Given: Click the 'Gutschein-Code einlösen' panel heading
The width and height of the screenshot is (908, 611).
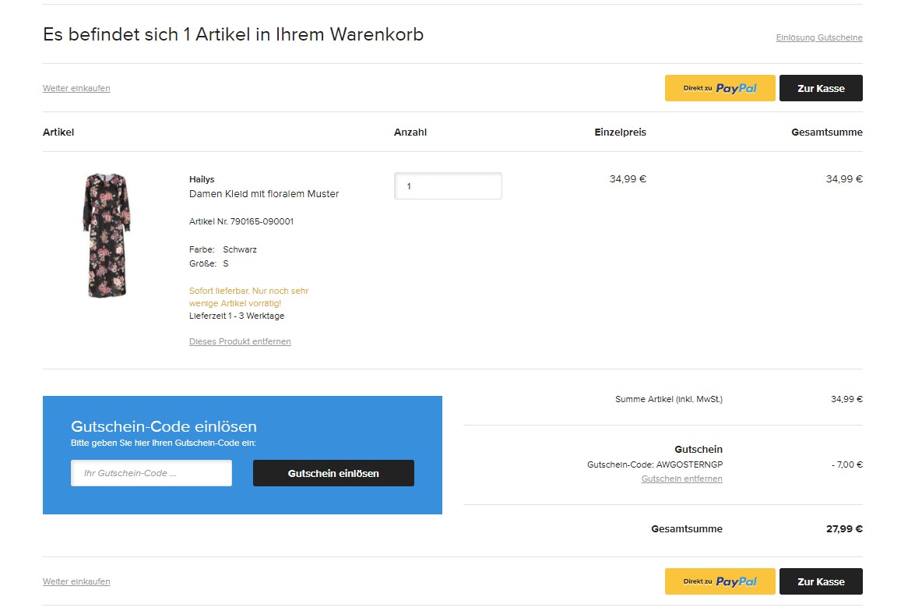Looking at the screenshot, I should [164, 426].
